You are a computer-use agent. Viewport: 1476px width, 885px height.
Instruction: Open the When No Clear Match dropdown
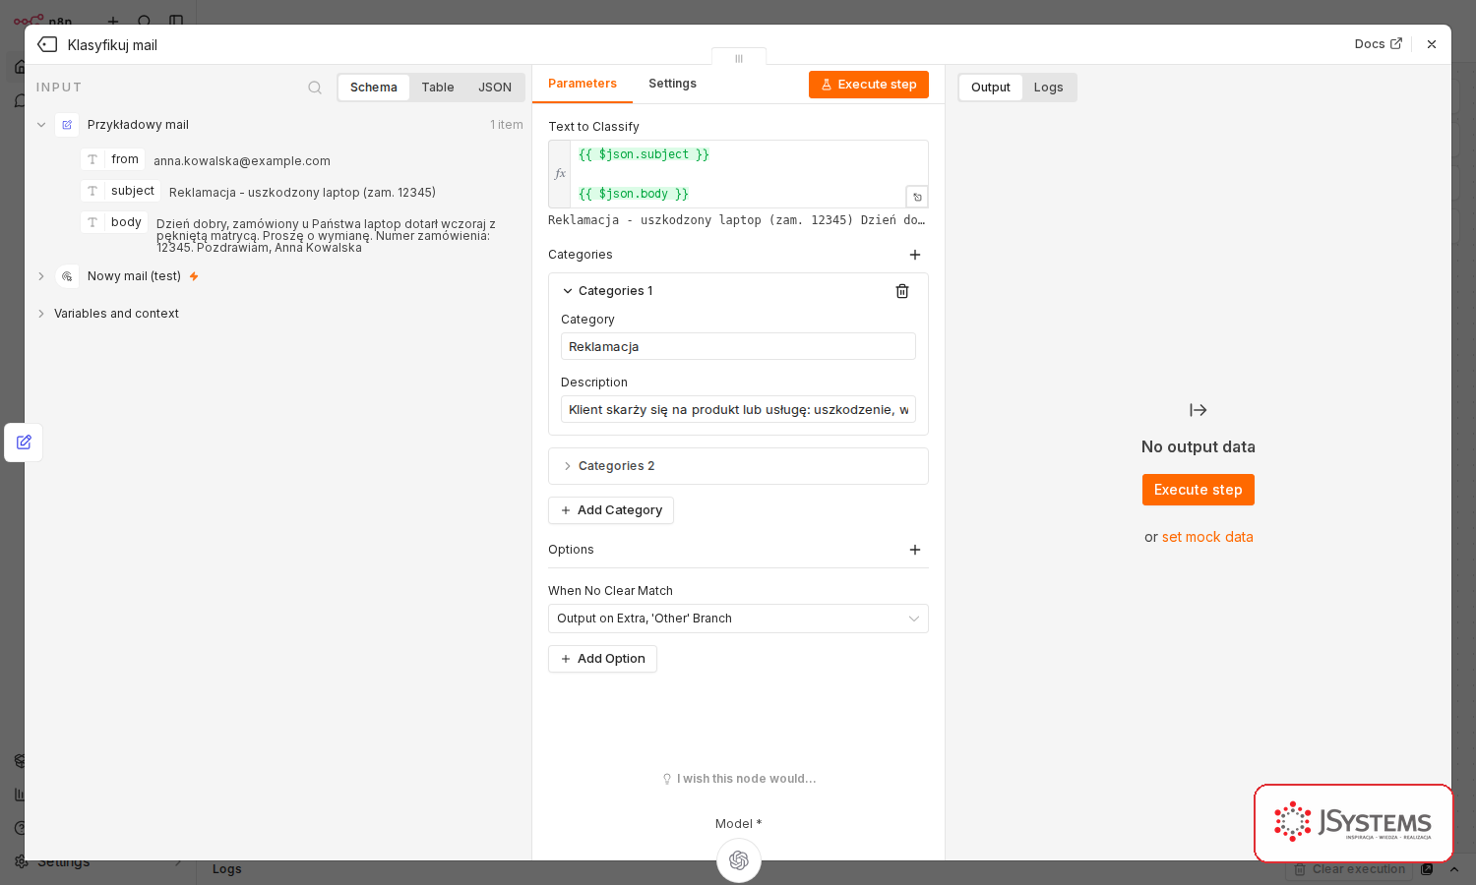(738, 619)
